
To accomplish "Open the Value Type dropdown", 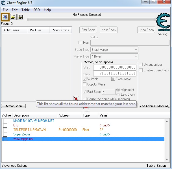I will pyautogui.click(x=114, y=56).
